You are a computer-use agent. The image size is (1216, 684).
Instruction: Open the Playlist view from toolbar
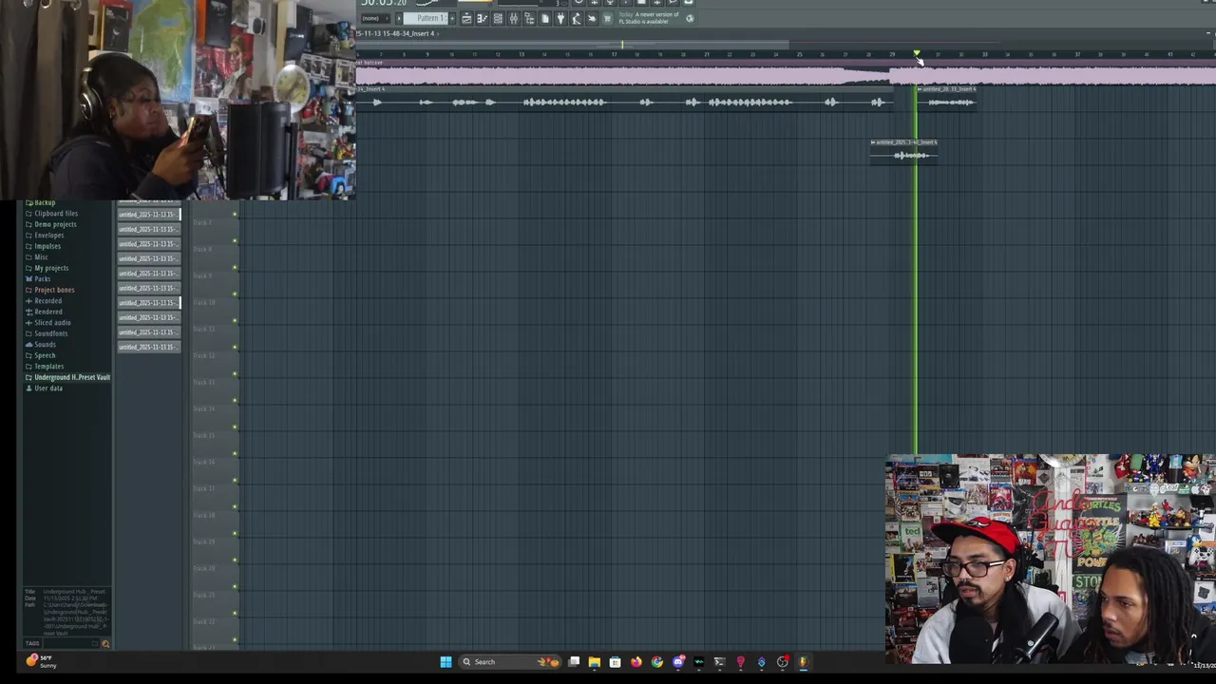[467, 18]
